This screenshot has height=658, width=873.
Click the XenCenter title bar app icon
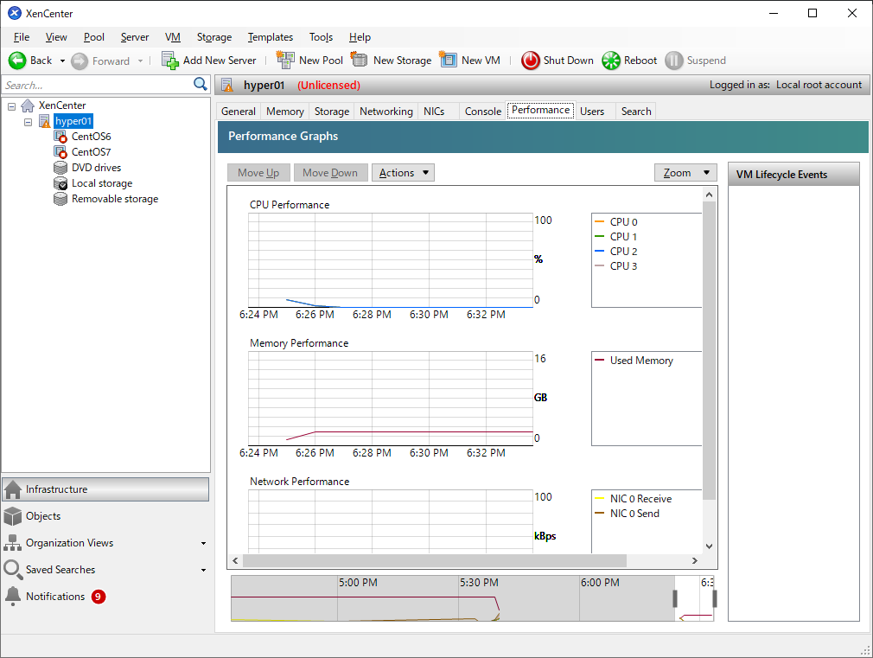point(15,13)
